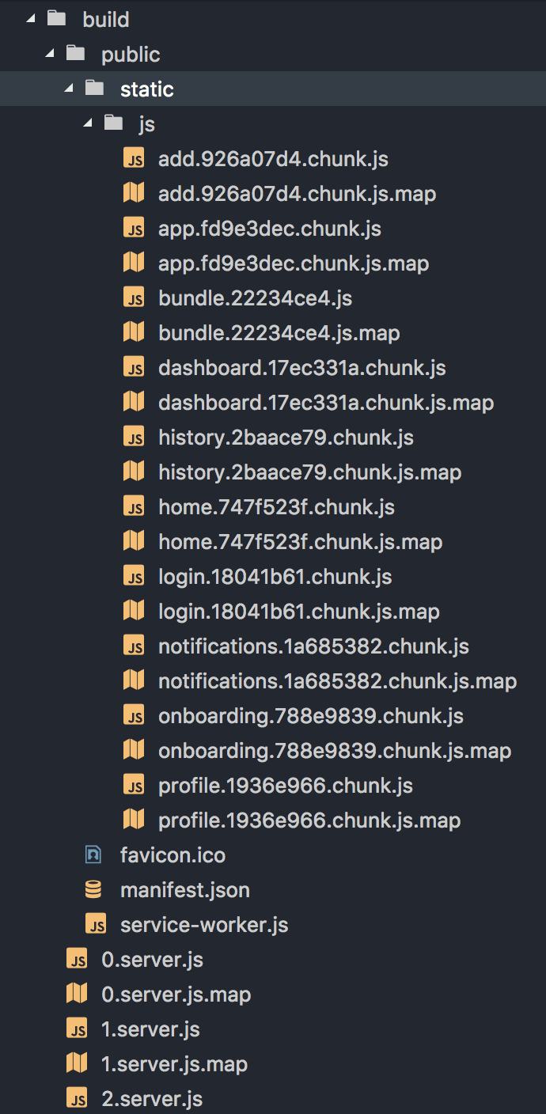This screenshot has width=546, height=1114.
Task: Click JS icon of bundle.22234ce4.js
Action: coord(134,298)
